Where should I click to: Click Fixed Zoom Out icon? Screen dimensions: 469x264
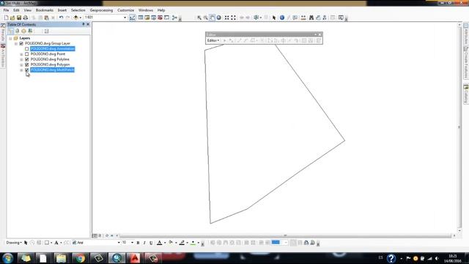(233, 18)
